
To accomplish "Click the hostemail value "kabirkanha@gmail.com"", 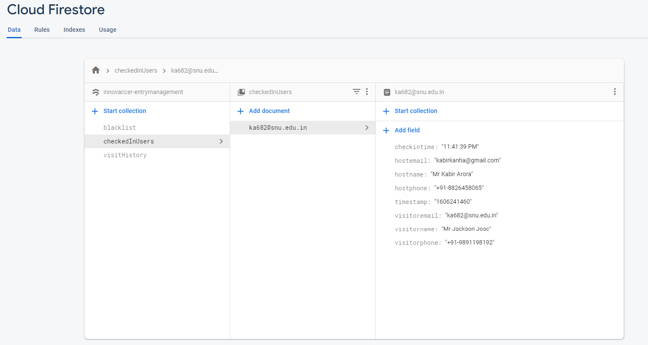I will coord(467,160).
